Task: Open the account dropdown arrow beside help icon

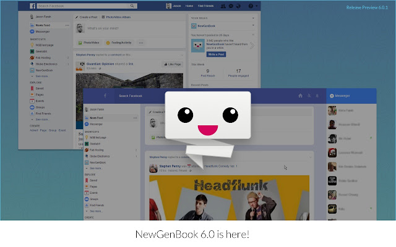Action: point(257,6)
